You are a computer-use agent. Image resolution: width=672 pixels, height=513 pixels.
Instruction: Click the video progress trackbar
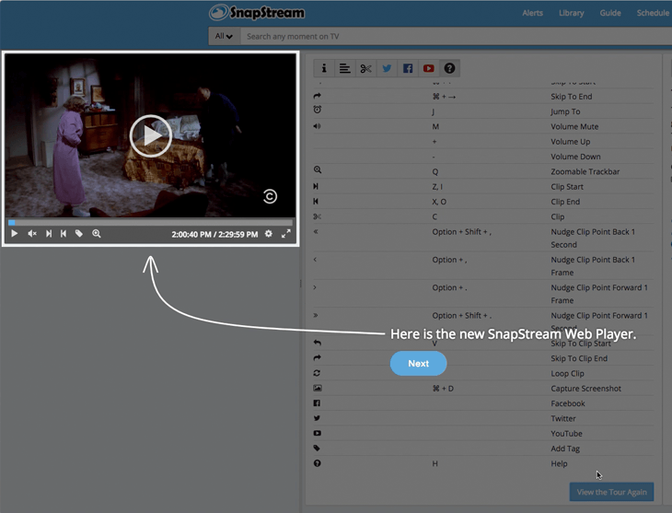[150, 223]
